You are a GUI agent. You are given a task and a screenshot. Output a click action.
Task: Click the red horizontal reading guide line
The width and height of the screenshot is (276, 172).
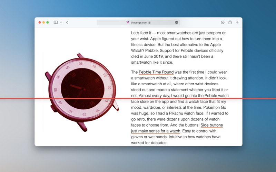(x=138, y=98)
